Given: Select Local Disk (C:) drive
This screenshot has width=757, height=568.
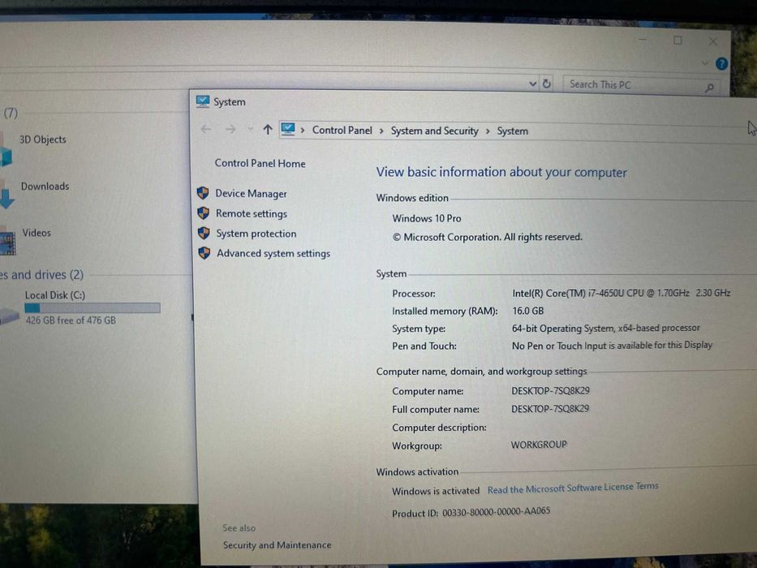Looking at the screenshot, I should click(55, 295).
